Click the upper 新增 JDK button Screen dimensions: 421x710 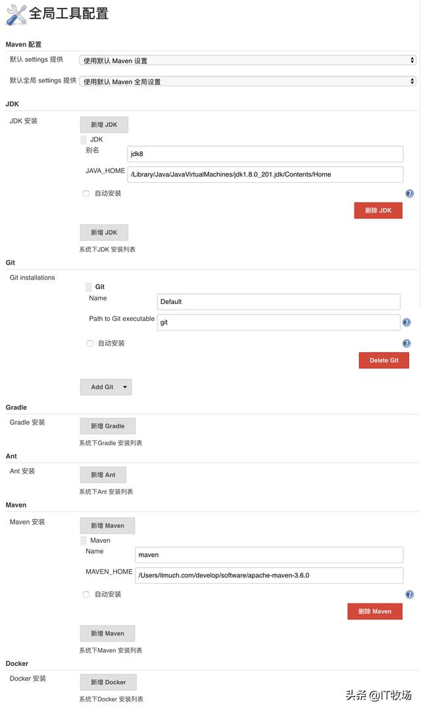[104, 124]
